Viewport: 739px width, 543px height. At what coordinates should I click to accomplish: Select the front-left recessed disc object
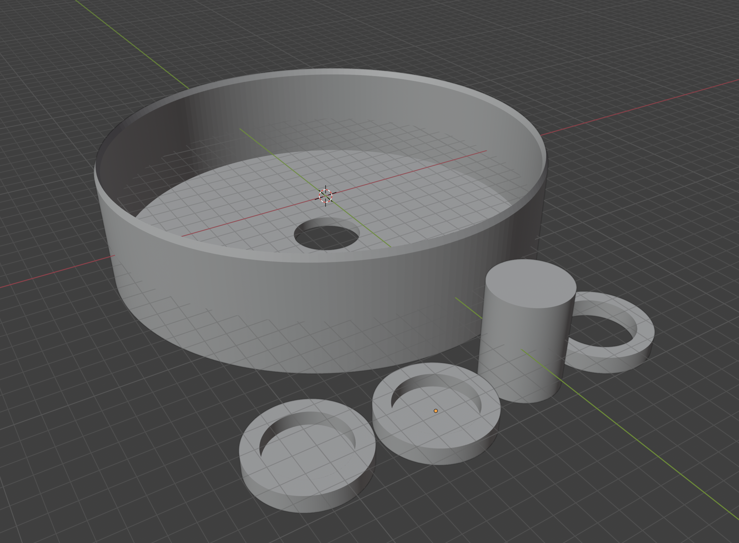307,455
